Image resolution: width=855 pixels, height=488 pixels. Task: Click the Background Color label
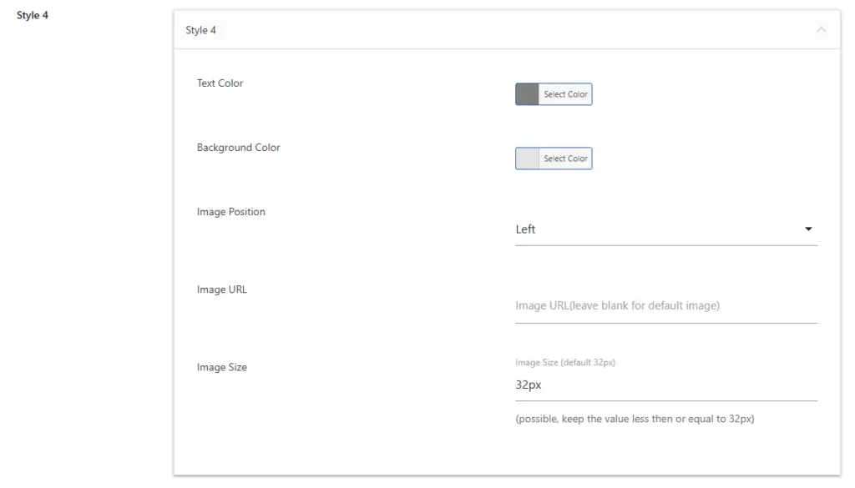239,148
